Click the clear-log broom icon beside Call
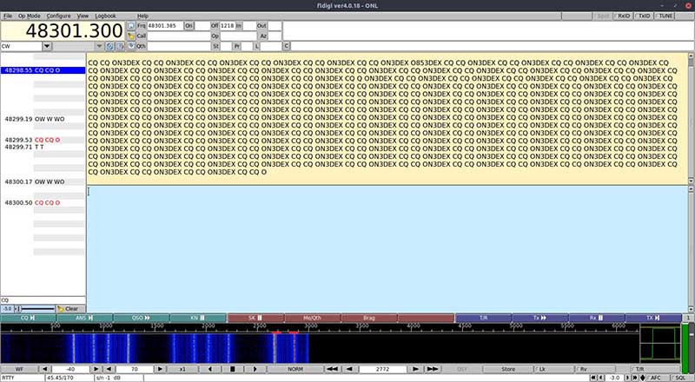 point(131,36)
